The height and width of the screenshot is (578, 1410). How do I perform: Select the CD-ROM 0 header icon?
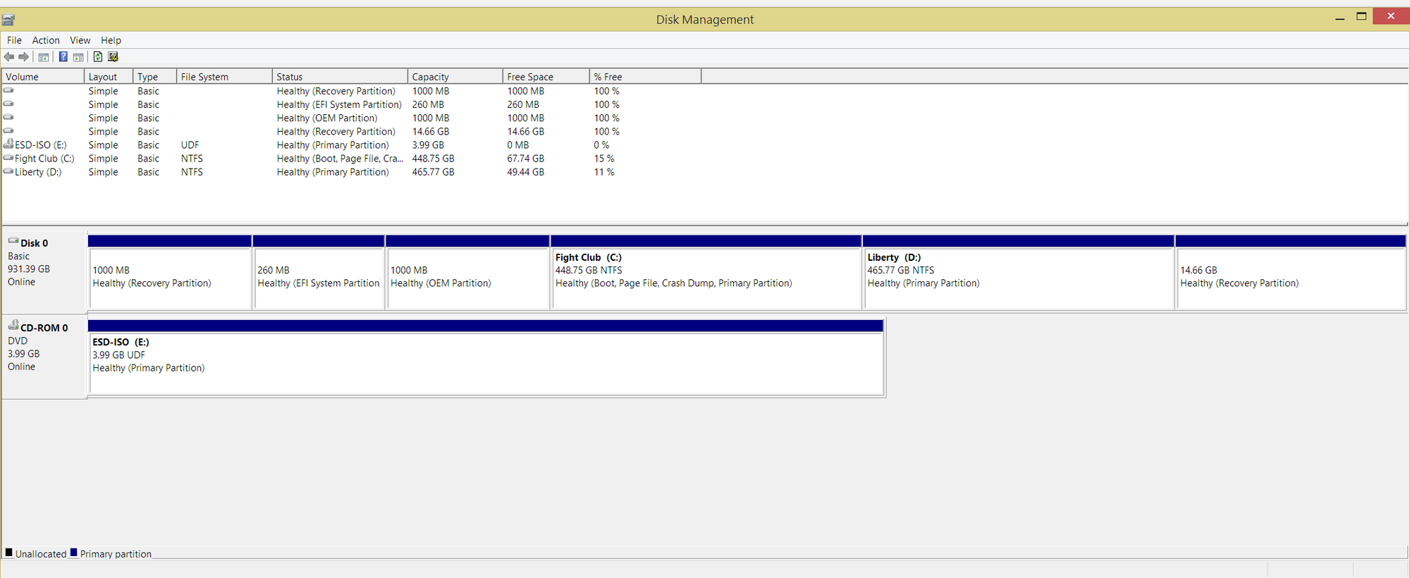coord(13,325)
